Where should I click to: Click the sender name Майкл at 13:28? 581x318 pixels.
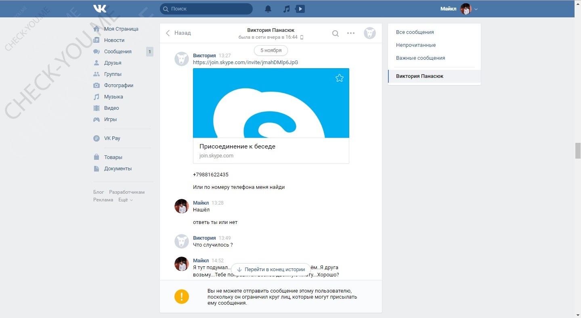coord(201,203)
